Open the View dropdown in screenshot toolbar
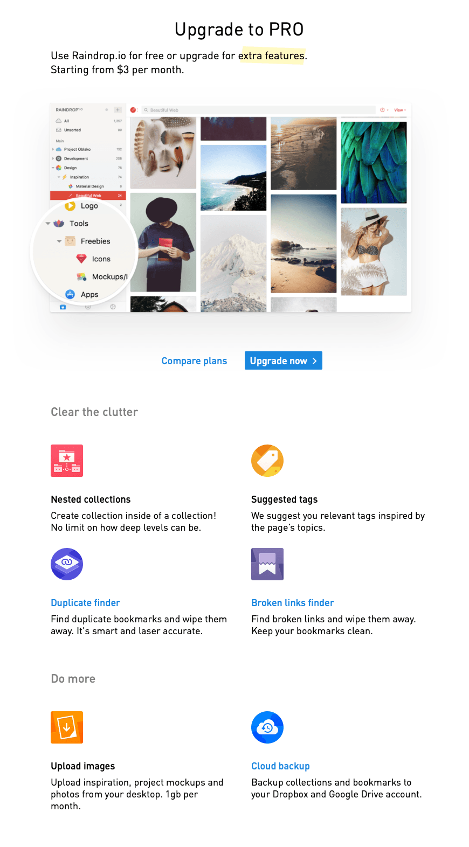469x847 pixels. click(x=399, y=110)
